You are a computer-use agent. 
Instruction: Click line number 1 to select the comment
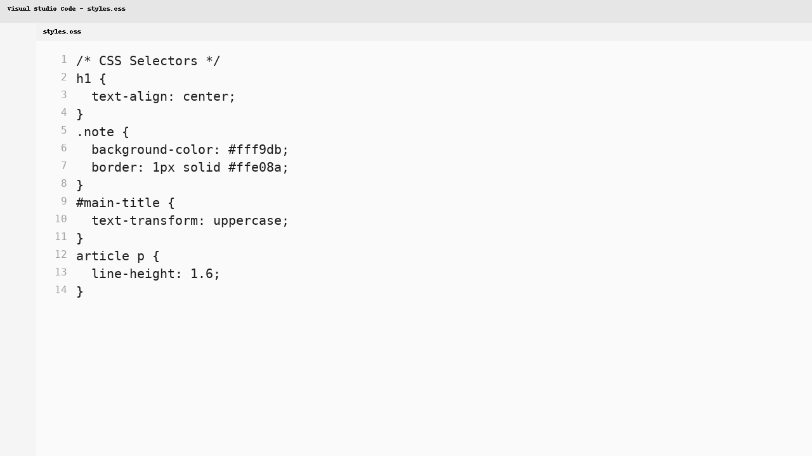click(63, 60)
